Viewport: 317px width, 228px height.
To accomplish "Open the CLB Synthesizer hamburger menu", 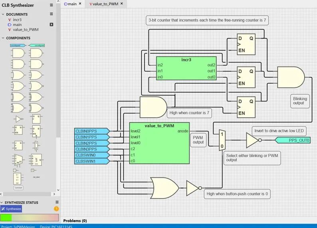I will (x=51, y=5).
